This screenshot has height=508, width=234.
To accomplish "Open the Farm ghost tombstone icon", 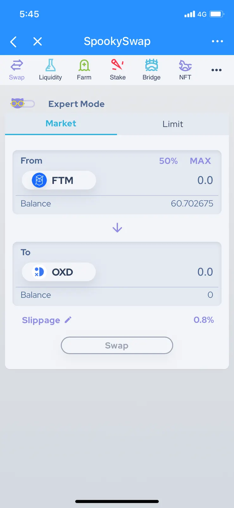I will coord(84,66).
